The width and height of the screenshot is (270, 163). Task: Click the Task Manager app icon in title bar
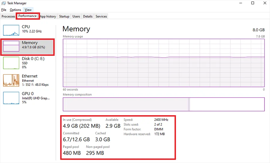(x=4, y=3)
